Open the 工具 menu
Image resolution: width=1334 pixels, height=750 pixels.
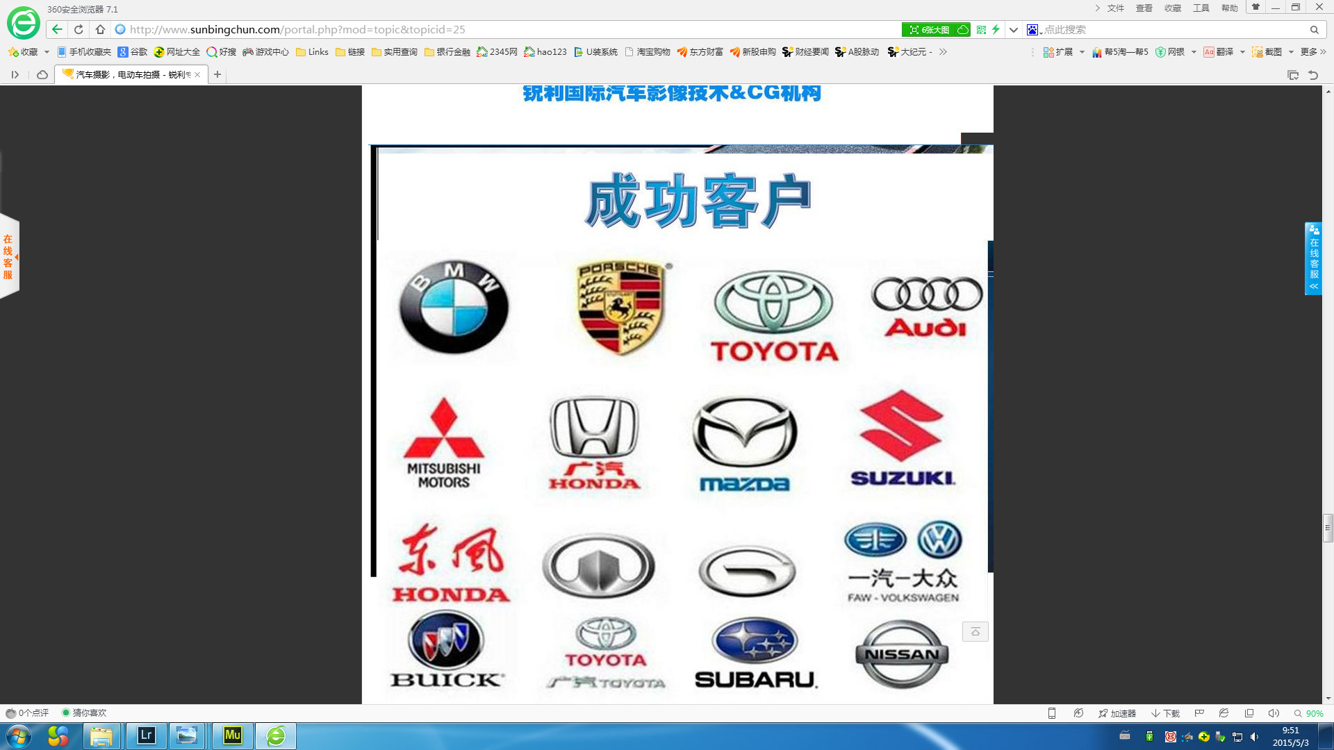point(1201,8)
